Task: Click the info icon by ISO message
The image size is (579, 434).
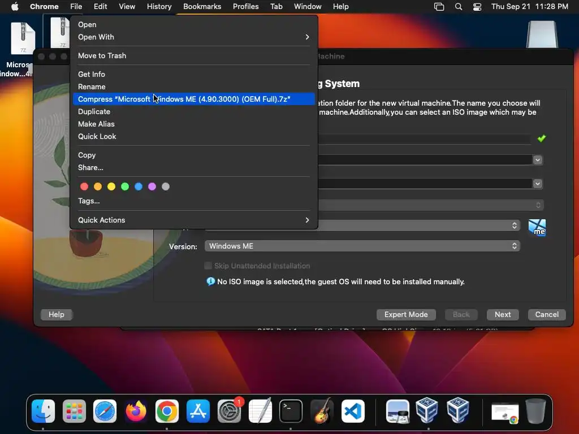Action: click(x=210, y=281)
